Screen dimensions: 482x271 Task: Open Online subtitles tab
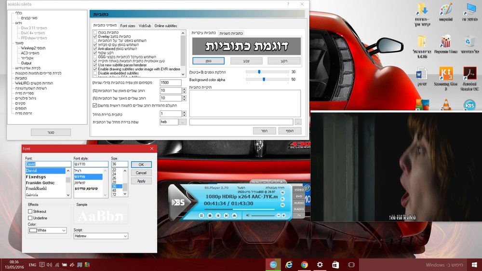pyautogui.click(x=166, y=26)
